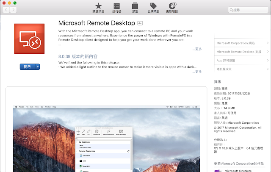Screen dimensions: 271x172
Task: Click the 8.0.39 version what's new heading
Action: (78, 56)
